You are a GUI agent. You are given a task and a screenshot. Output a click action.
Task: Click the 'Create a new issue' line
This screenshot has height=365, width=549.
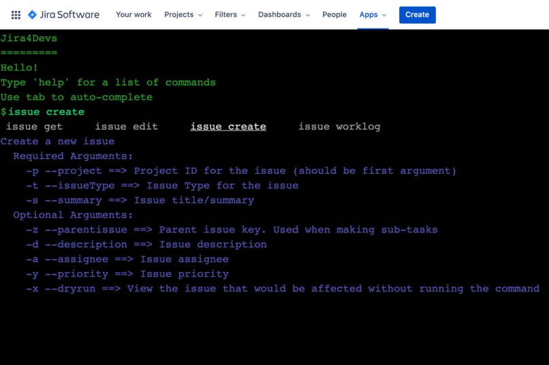click(57, 141)
